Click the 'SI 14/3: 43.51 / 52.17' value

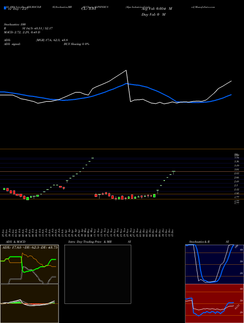[x=38, y=28]
